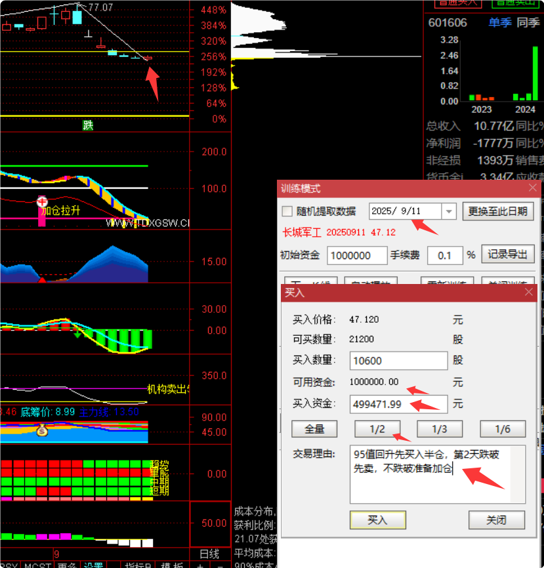
Task: Open the 指标B tab at chart bottom
Action: point(138,565)
